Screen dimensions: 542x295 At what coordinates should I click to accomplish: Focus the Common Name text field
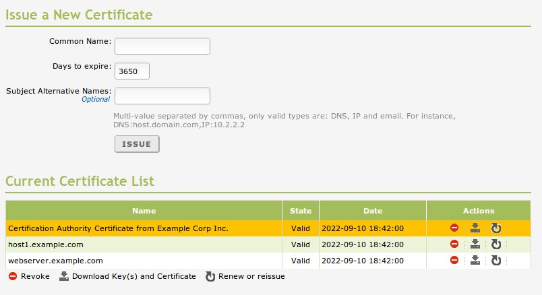point(162,46)
